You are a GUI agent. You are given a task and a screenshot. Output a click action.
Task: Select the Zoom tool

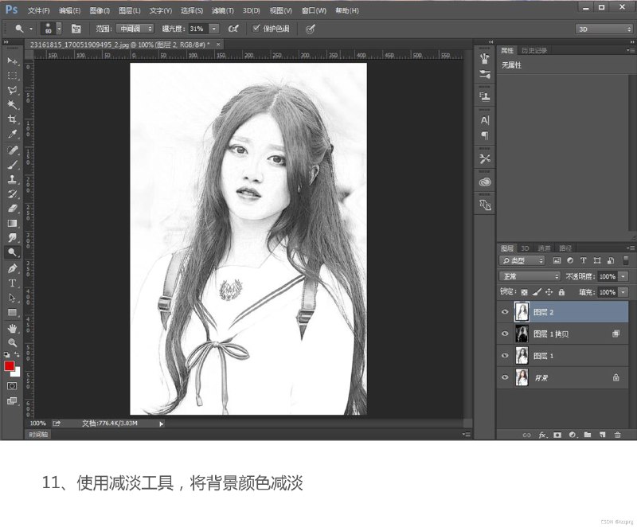[12, 340]
